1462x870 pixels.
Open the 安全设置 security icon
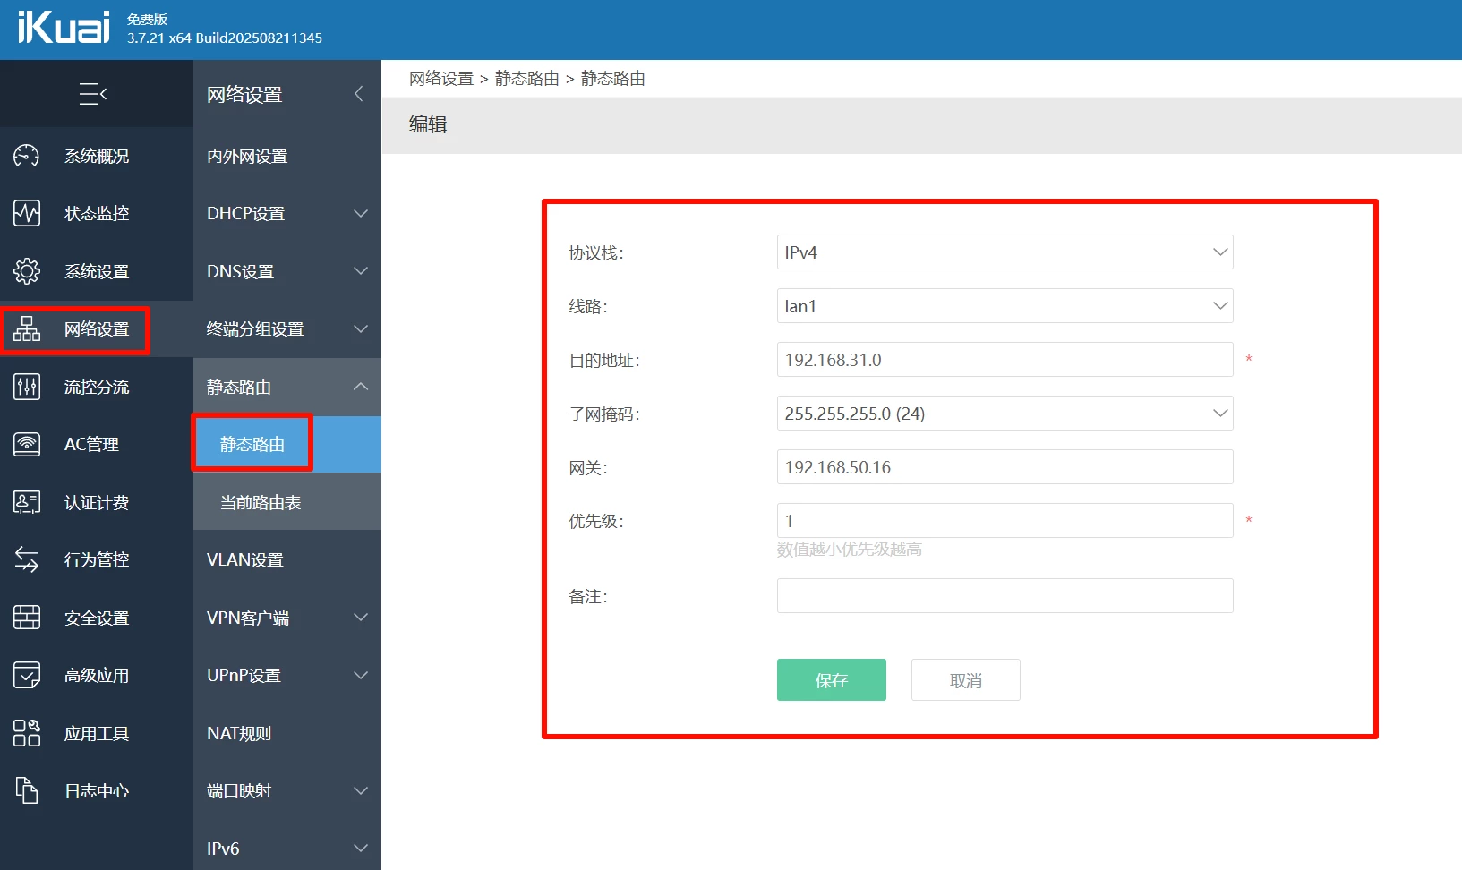point(27,618)
